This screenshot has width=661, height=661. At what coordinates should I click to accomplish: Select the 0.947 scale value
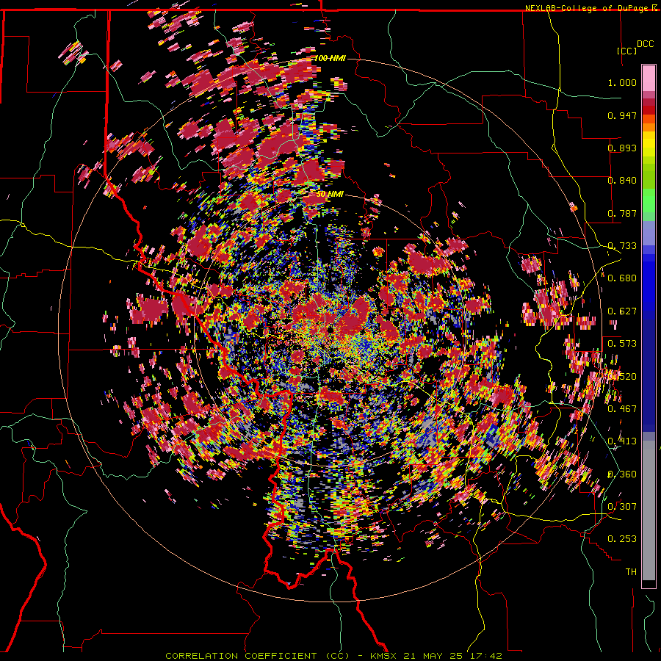coord(622,115)
